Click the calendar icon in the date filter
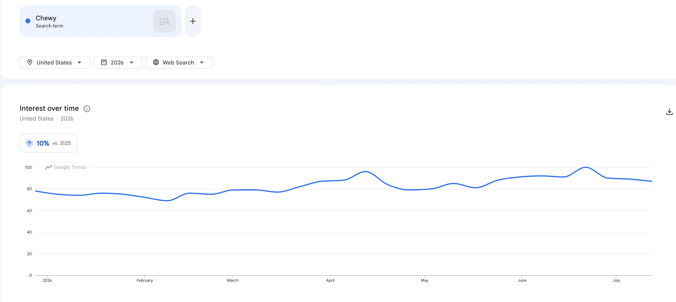The width and height of the screenshot is (676, 302). [104, 62]
